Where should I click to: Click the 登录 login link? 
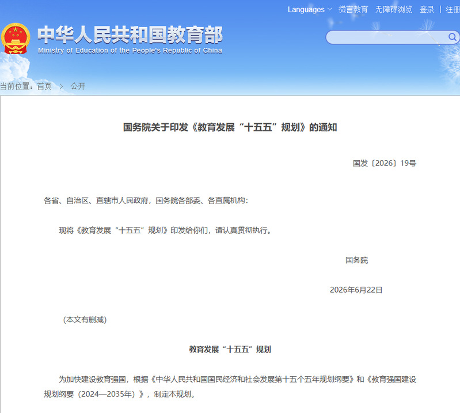pyautogui.click(x=427, y=9)
